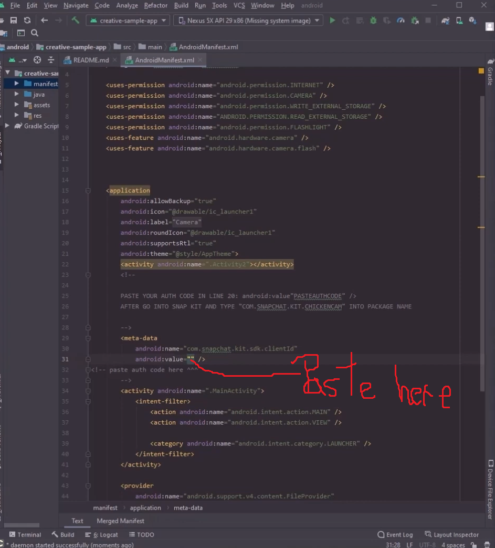The width and height of the screenshot is (495, 548).
Task: Click the Save All floppy icon
Action: coord(14,20)
